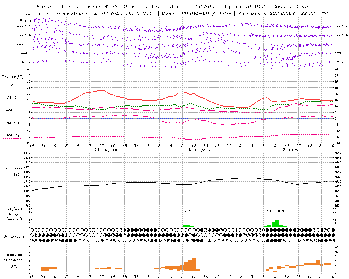The width and height of the screenshot is (349, 279).
Task: Click the '700 гПа' temperature legend label
Action: (x=13, y=123)
